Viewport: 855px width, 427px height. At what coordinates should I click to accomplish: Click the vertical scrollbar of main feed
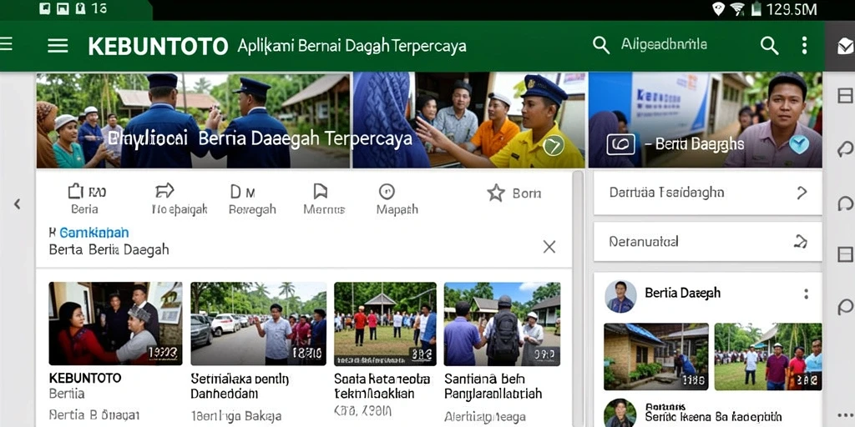[x=578, y=299]
